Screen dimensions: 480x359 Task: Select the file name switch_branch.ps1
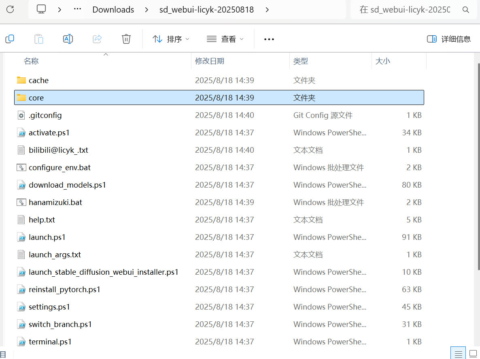tap(60, 325)
